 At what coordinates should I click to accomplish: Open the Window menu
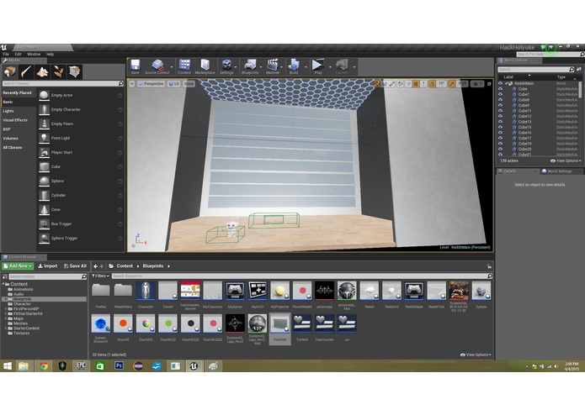click(x=34, y=55)
